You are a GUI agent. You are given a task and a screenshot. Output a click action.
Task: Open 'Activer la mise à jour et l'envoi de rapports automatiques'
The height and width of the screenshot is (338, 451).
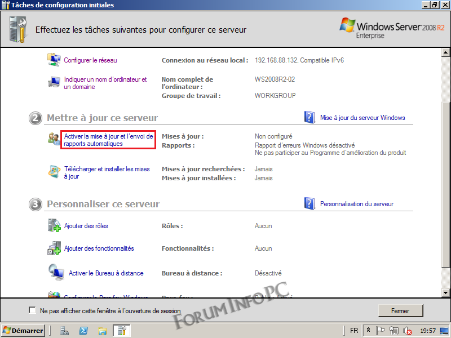click(x=108, y=140)
